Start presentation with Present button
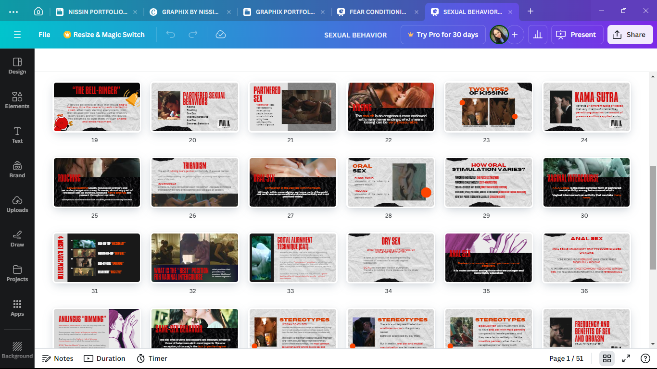Image resolution: width=657 pixels, height=369 pixels. coord(577,35)
